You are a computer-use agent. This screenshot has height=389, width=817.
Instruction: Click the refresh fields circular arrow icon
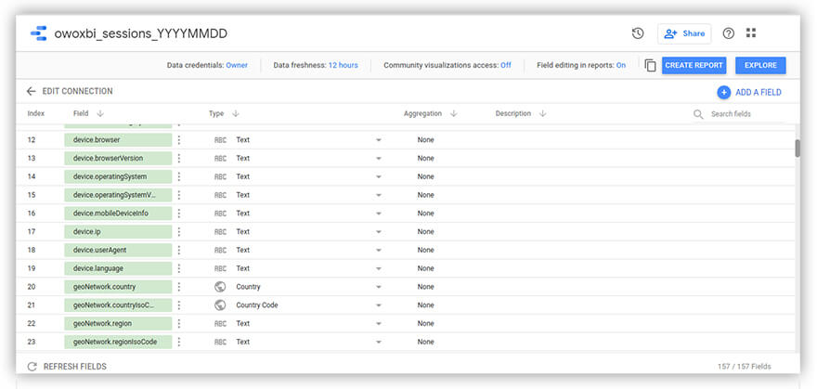click(32, 367)
